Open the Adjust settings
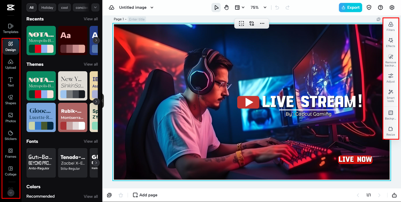 pos(391,78)
